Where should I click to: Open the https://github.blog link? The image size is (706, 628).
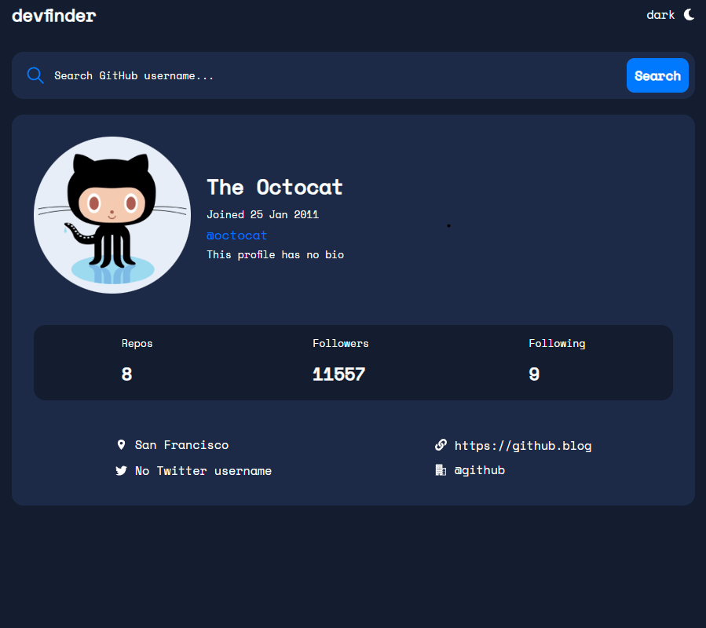pos(523,446)
